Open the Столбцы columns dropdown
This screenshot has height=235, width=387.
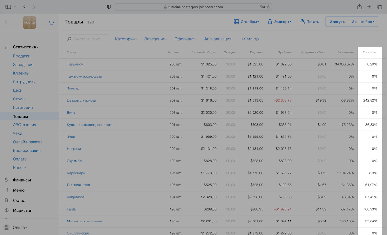[246, 22]
